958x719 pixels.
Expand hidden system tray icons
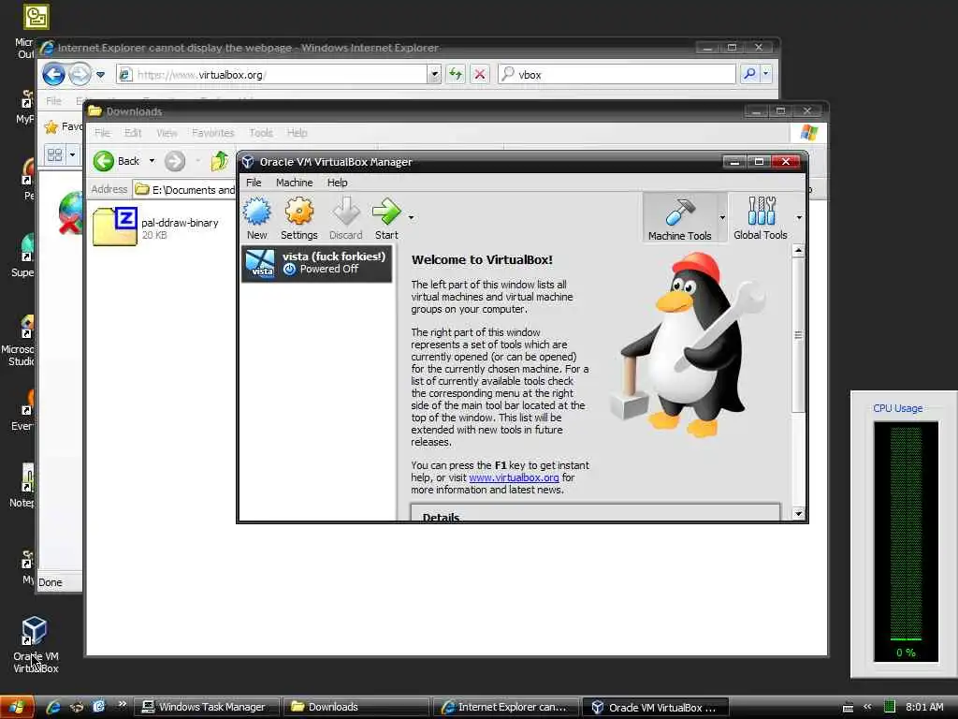[867, 707]
